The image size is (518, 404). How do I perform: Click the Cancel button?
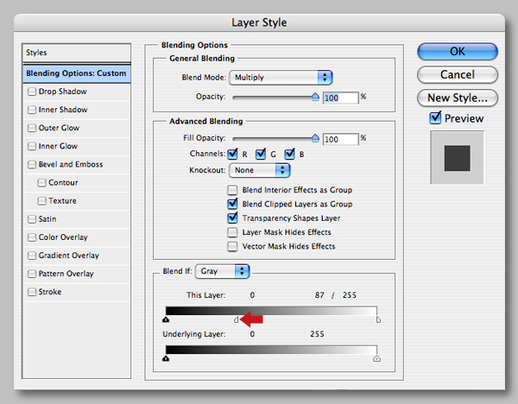click(x=458, y=74)
